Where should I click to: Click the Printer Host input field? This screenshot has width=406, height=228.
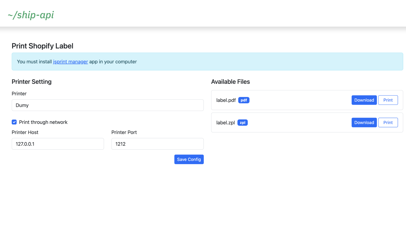click(x=58, y=144)
